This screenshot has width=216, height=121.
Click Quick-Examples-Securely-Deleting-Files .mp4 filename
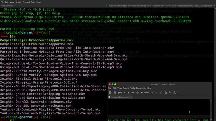pyautogui.click(x=64, y=59)
